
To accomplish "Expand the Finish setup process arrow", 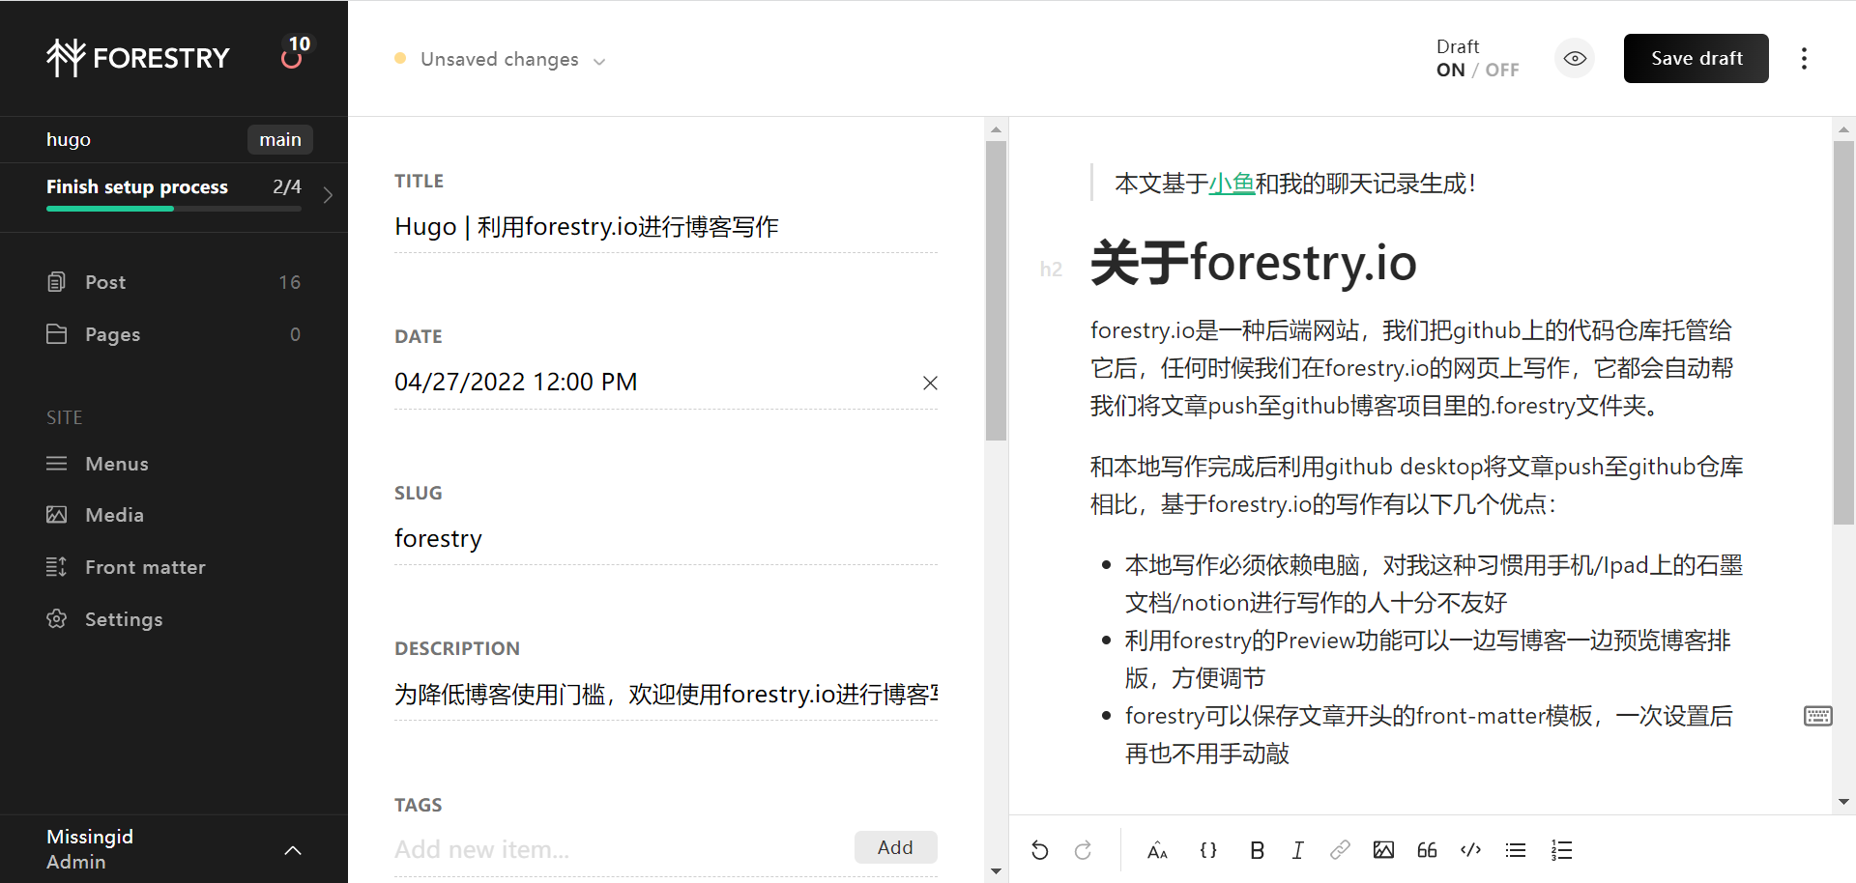I will point(329,195).
